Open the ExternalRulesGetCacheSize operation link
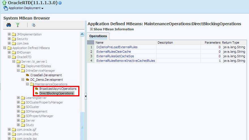 (115, 56)
